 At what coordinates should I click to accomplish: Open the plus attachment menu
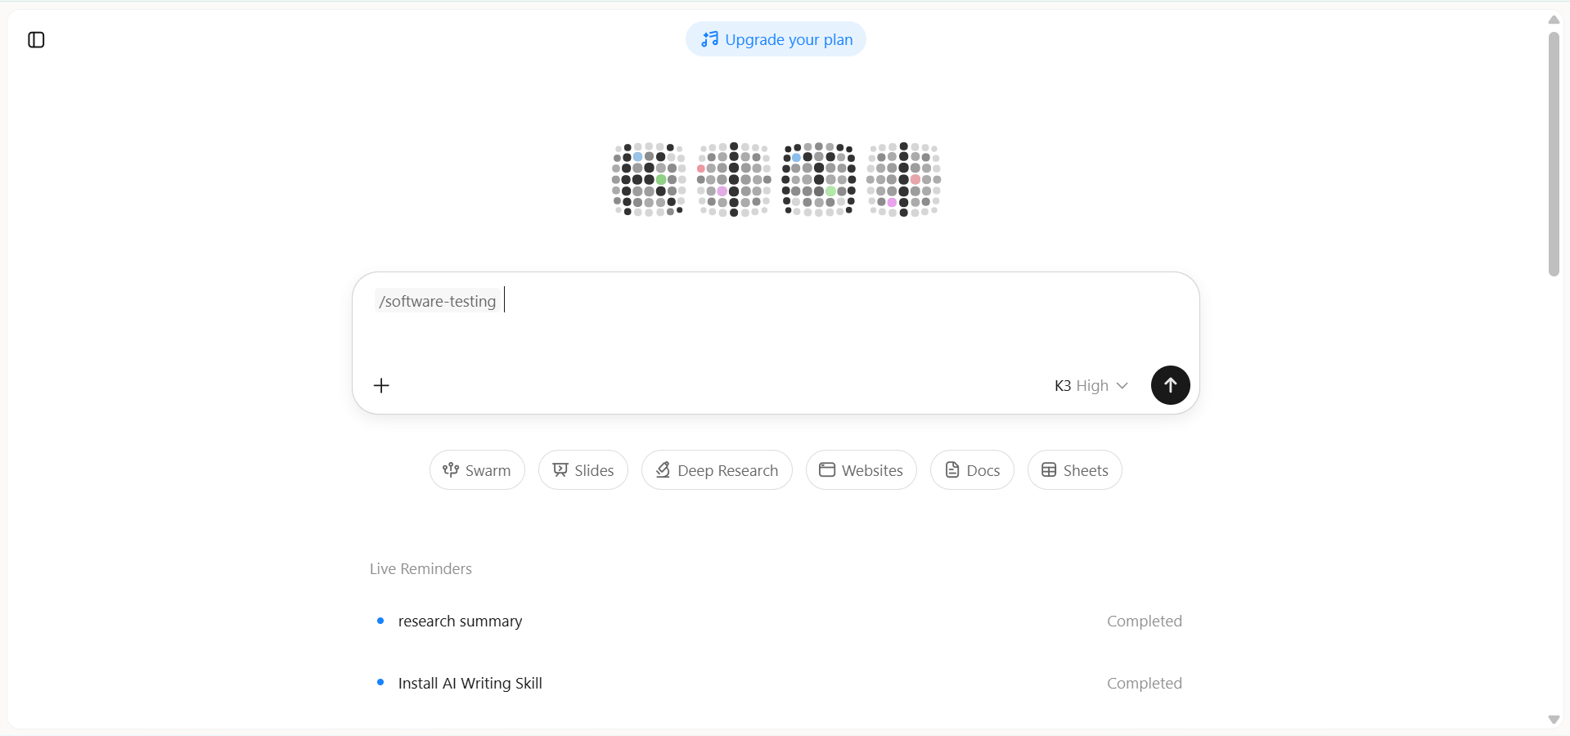381,385
